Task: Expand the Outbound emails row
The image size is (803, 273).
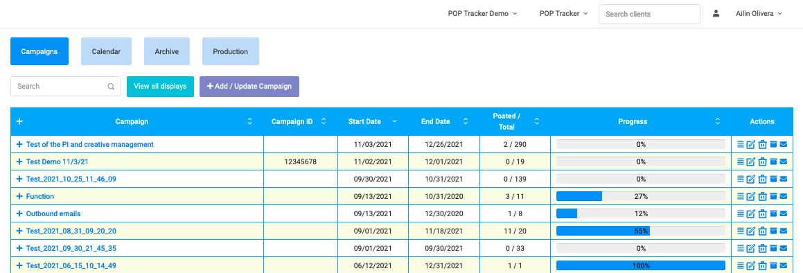Action: pos(19,214)
